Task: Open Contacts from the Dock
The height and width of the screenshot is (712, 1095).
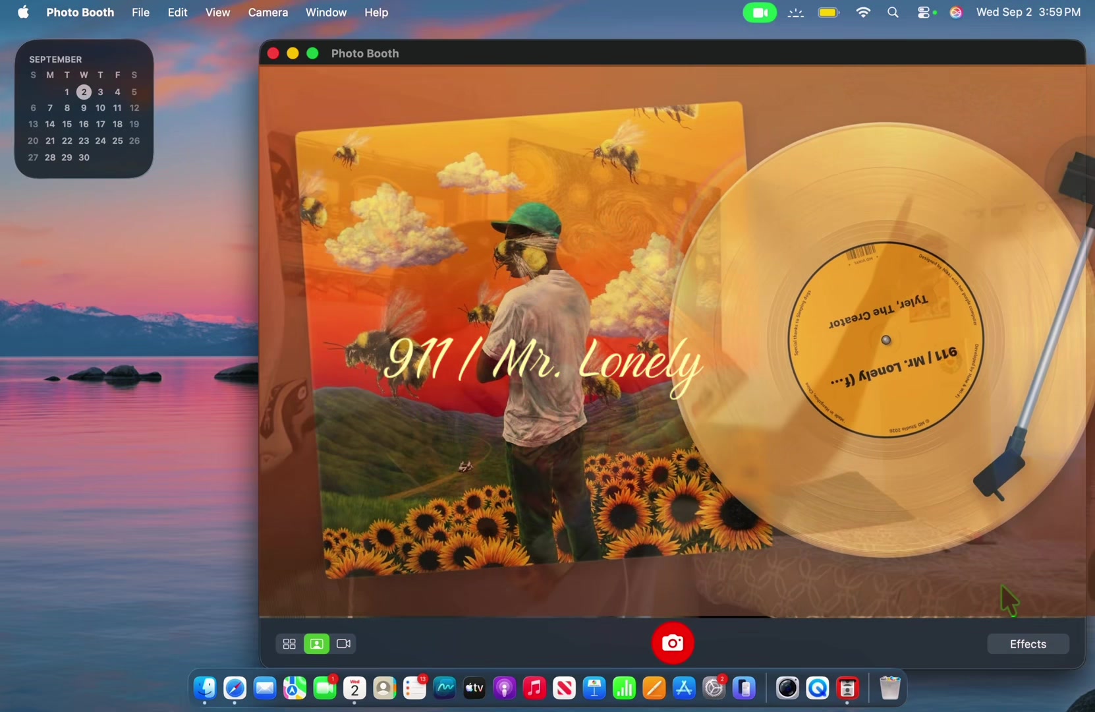Action: tap(385, 688)
